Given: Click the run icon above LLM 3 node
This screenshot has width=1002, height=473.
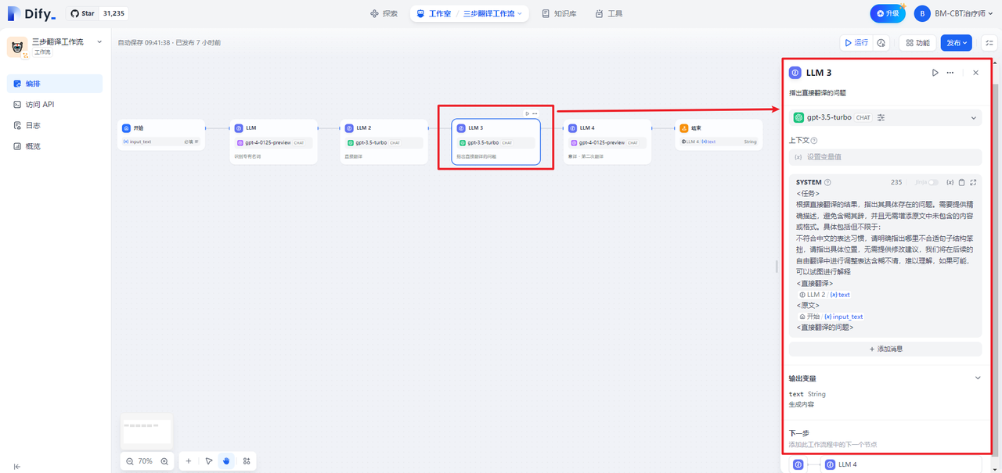Looking at the screenshot, I should point(527,113).
